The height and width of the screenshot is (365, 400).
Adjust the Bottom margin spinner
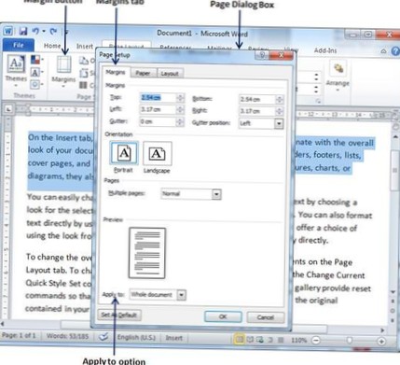pyautogui.click(x=279, y=99)
